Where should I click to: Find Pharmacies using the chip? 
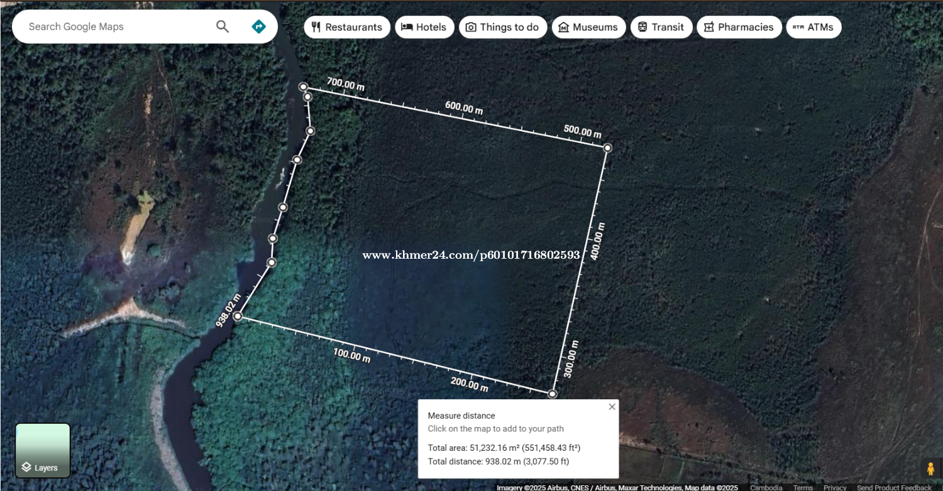pyautogui.click(x=739, y=27)
